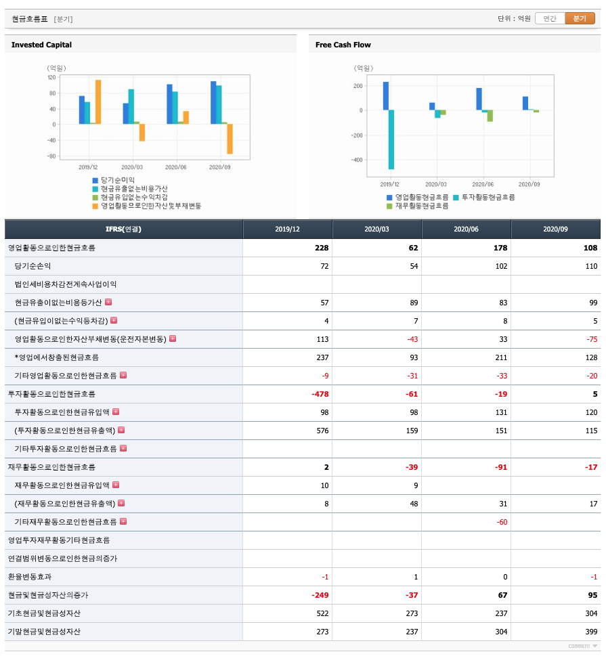Expand the 현금유출이없는비용등가산 row
Viewport: 606px width, 656px height.
tap(108, 302)
